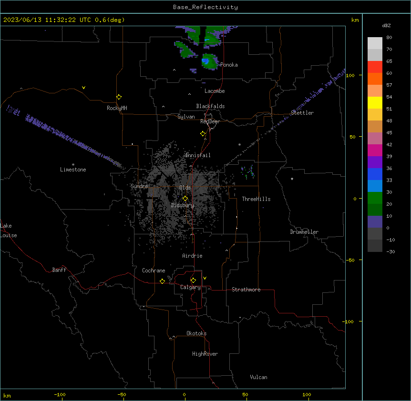Click the yellow diamond marker above RockyMH

(x=119, y=97)
